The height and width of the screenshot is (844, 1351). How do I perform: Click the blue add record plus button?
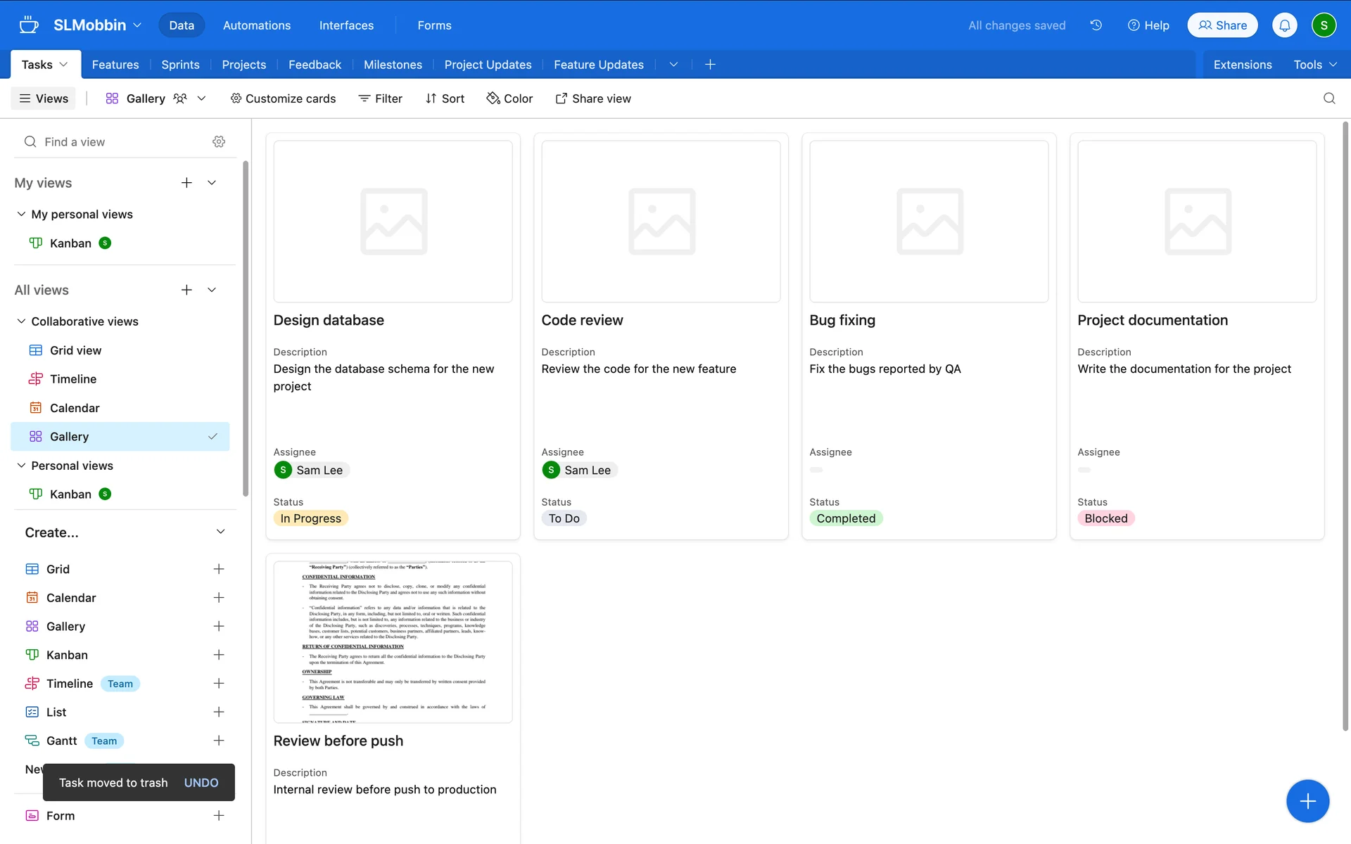(1307, 800)
